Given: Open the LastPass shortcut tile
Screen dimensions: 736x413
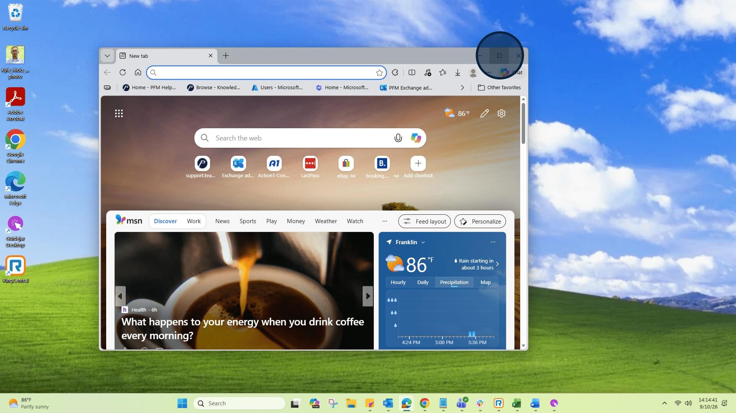Looking at the screenshot, I should 310,167.
